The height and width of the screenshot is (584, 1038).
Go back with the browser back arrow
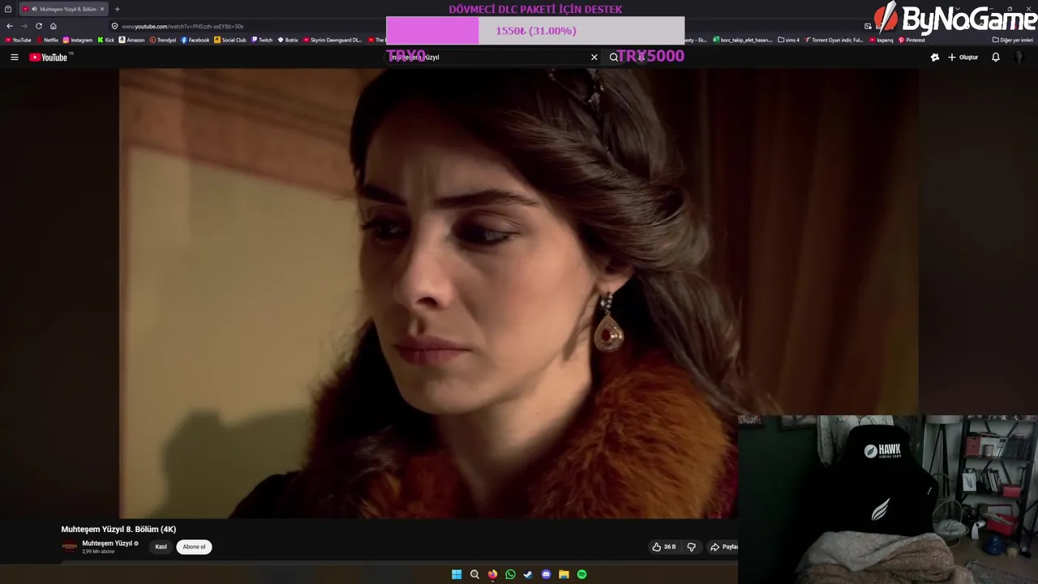click(x=10, y=26)
